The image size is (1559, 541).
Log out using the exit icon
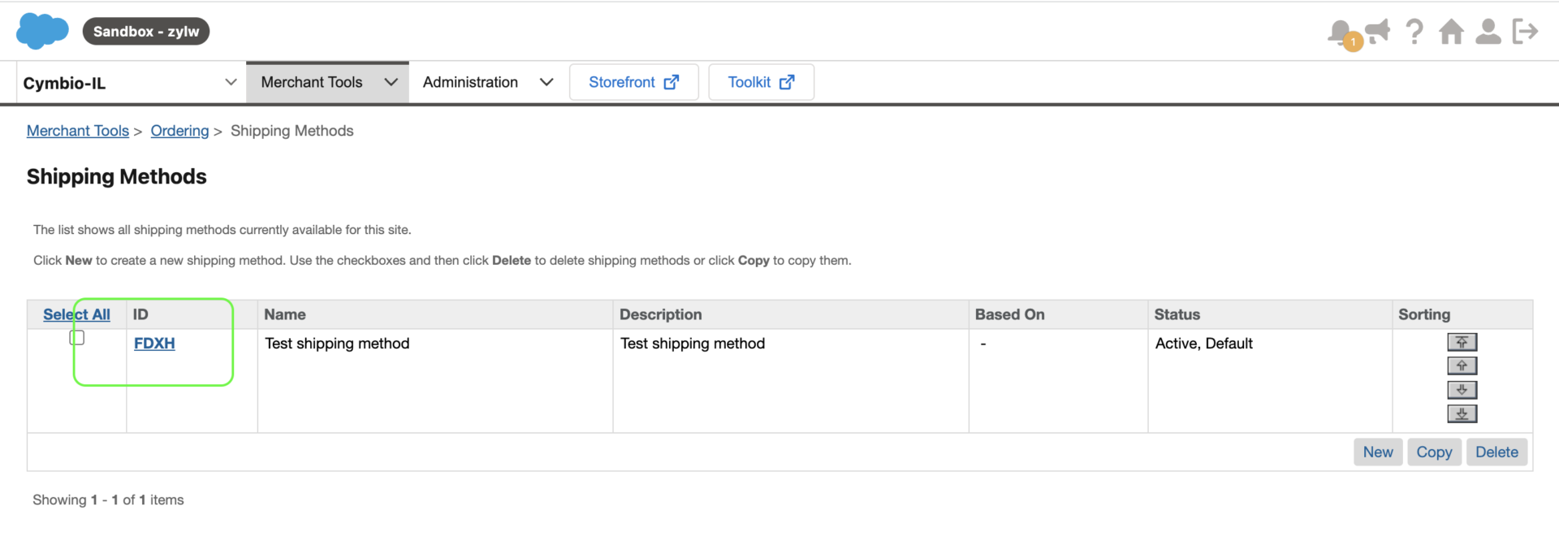click(1525, 31)
